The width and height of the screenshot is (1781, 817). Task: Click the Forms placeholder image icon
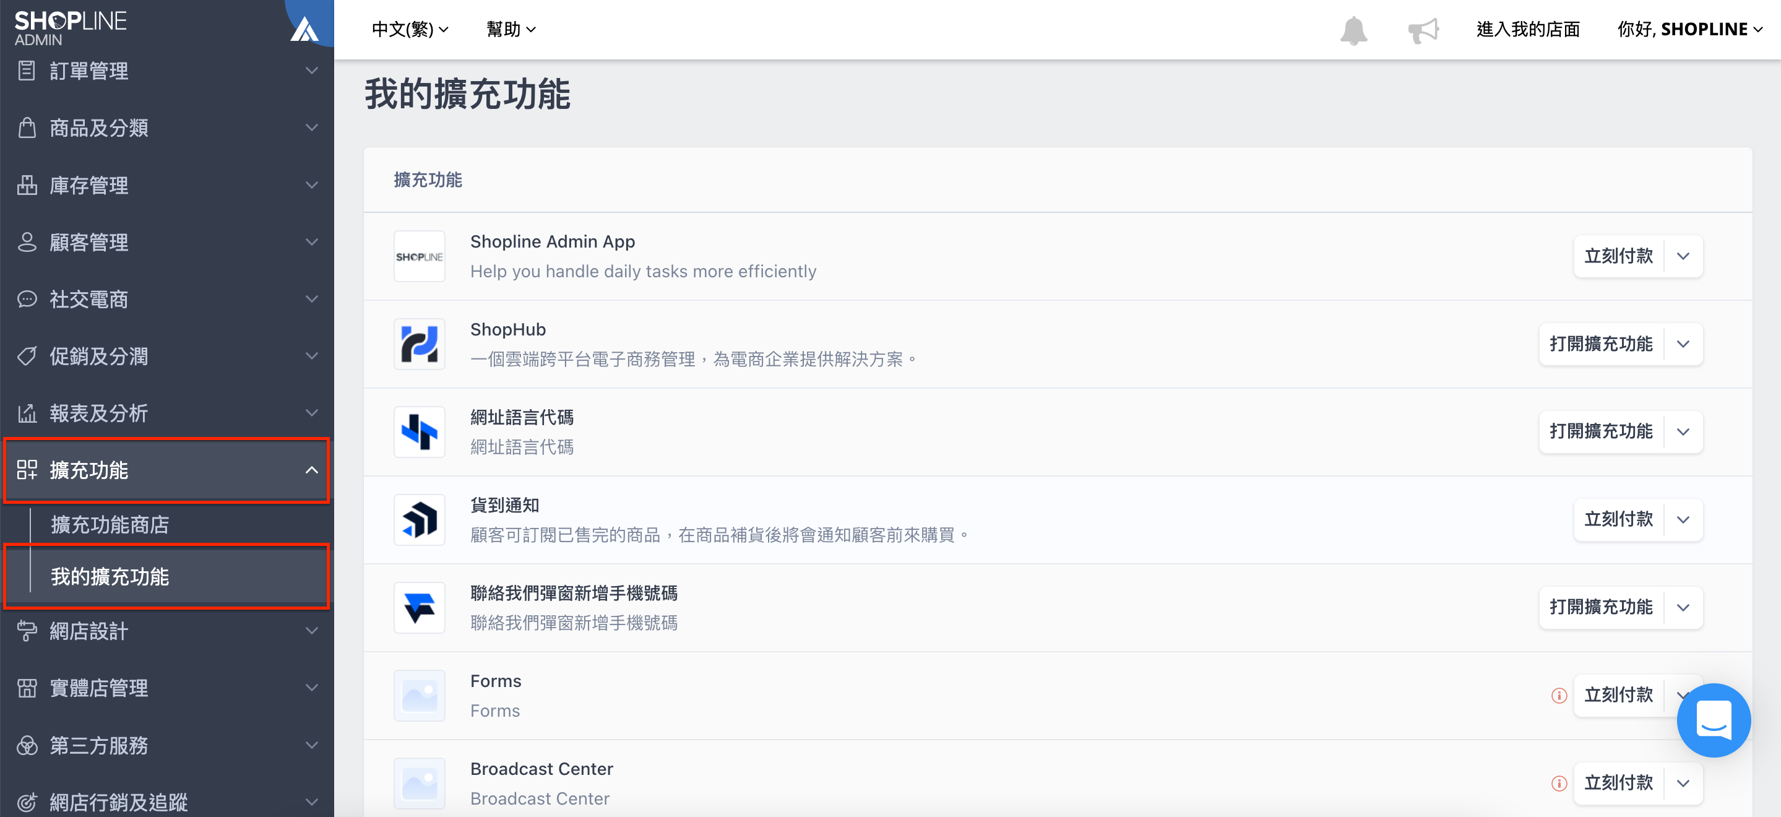click(419, 695)
